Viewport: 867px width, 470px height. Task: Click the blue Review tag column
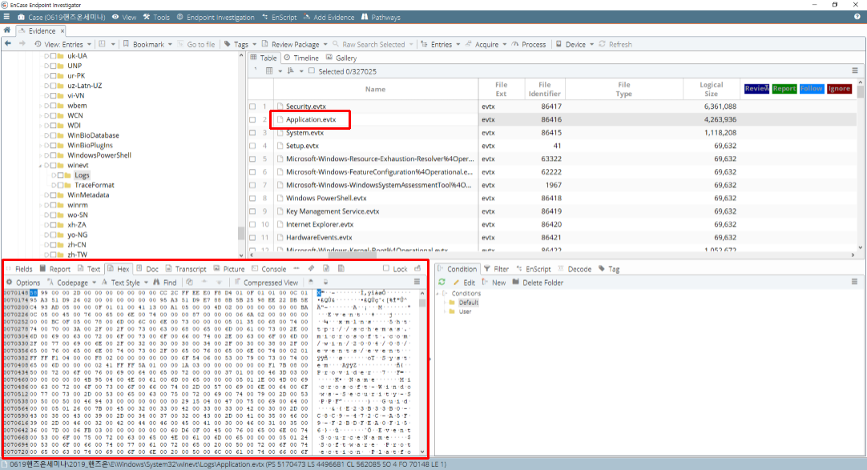point(756,88)
